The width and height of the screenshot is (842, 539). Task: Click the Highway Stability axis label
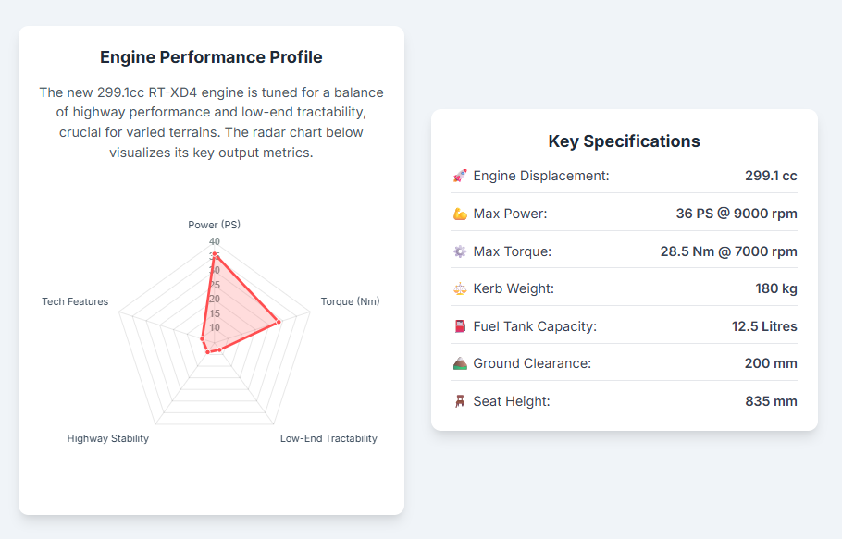(108, 438)
